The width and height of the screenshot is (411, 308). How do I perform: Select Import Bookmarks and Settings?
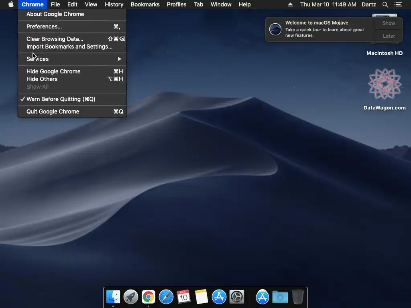[x=72, y=47]
